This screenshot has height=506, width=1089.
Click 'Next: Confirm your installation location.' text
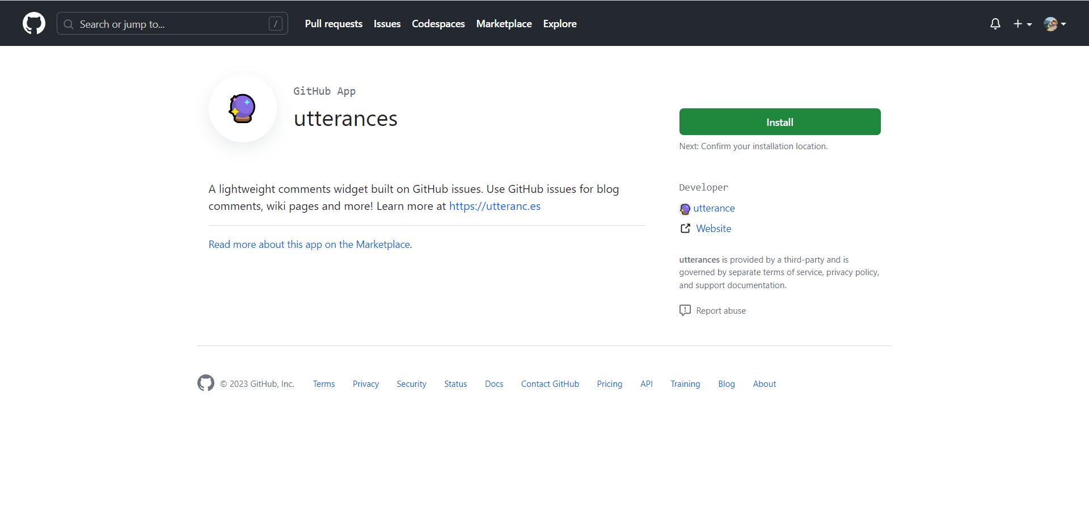tap(753, 146)
